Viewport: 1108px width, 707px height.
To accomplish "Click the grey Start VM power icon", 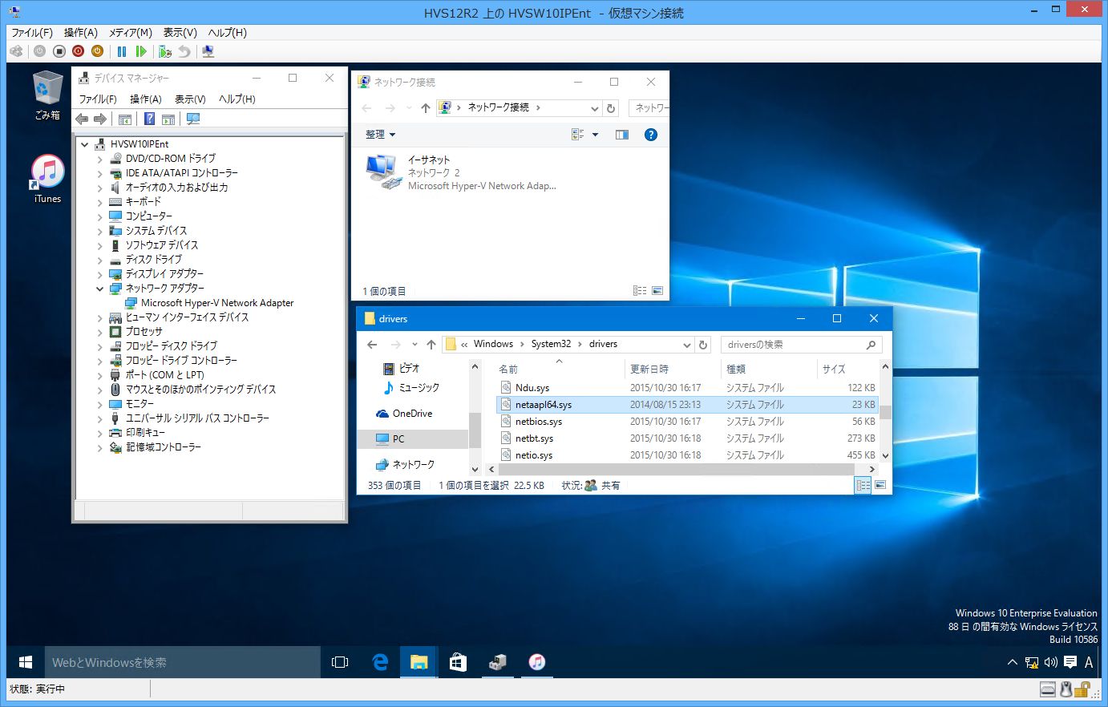I will click(x=39, y=51).
